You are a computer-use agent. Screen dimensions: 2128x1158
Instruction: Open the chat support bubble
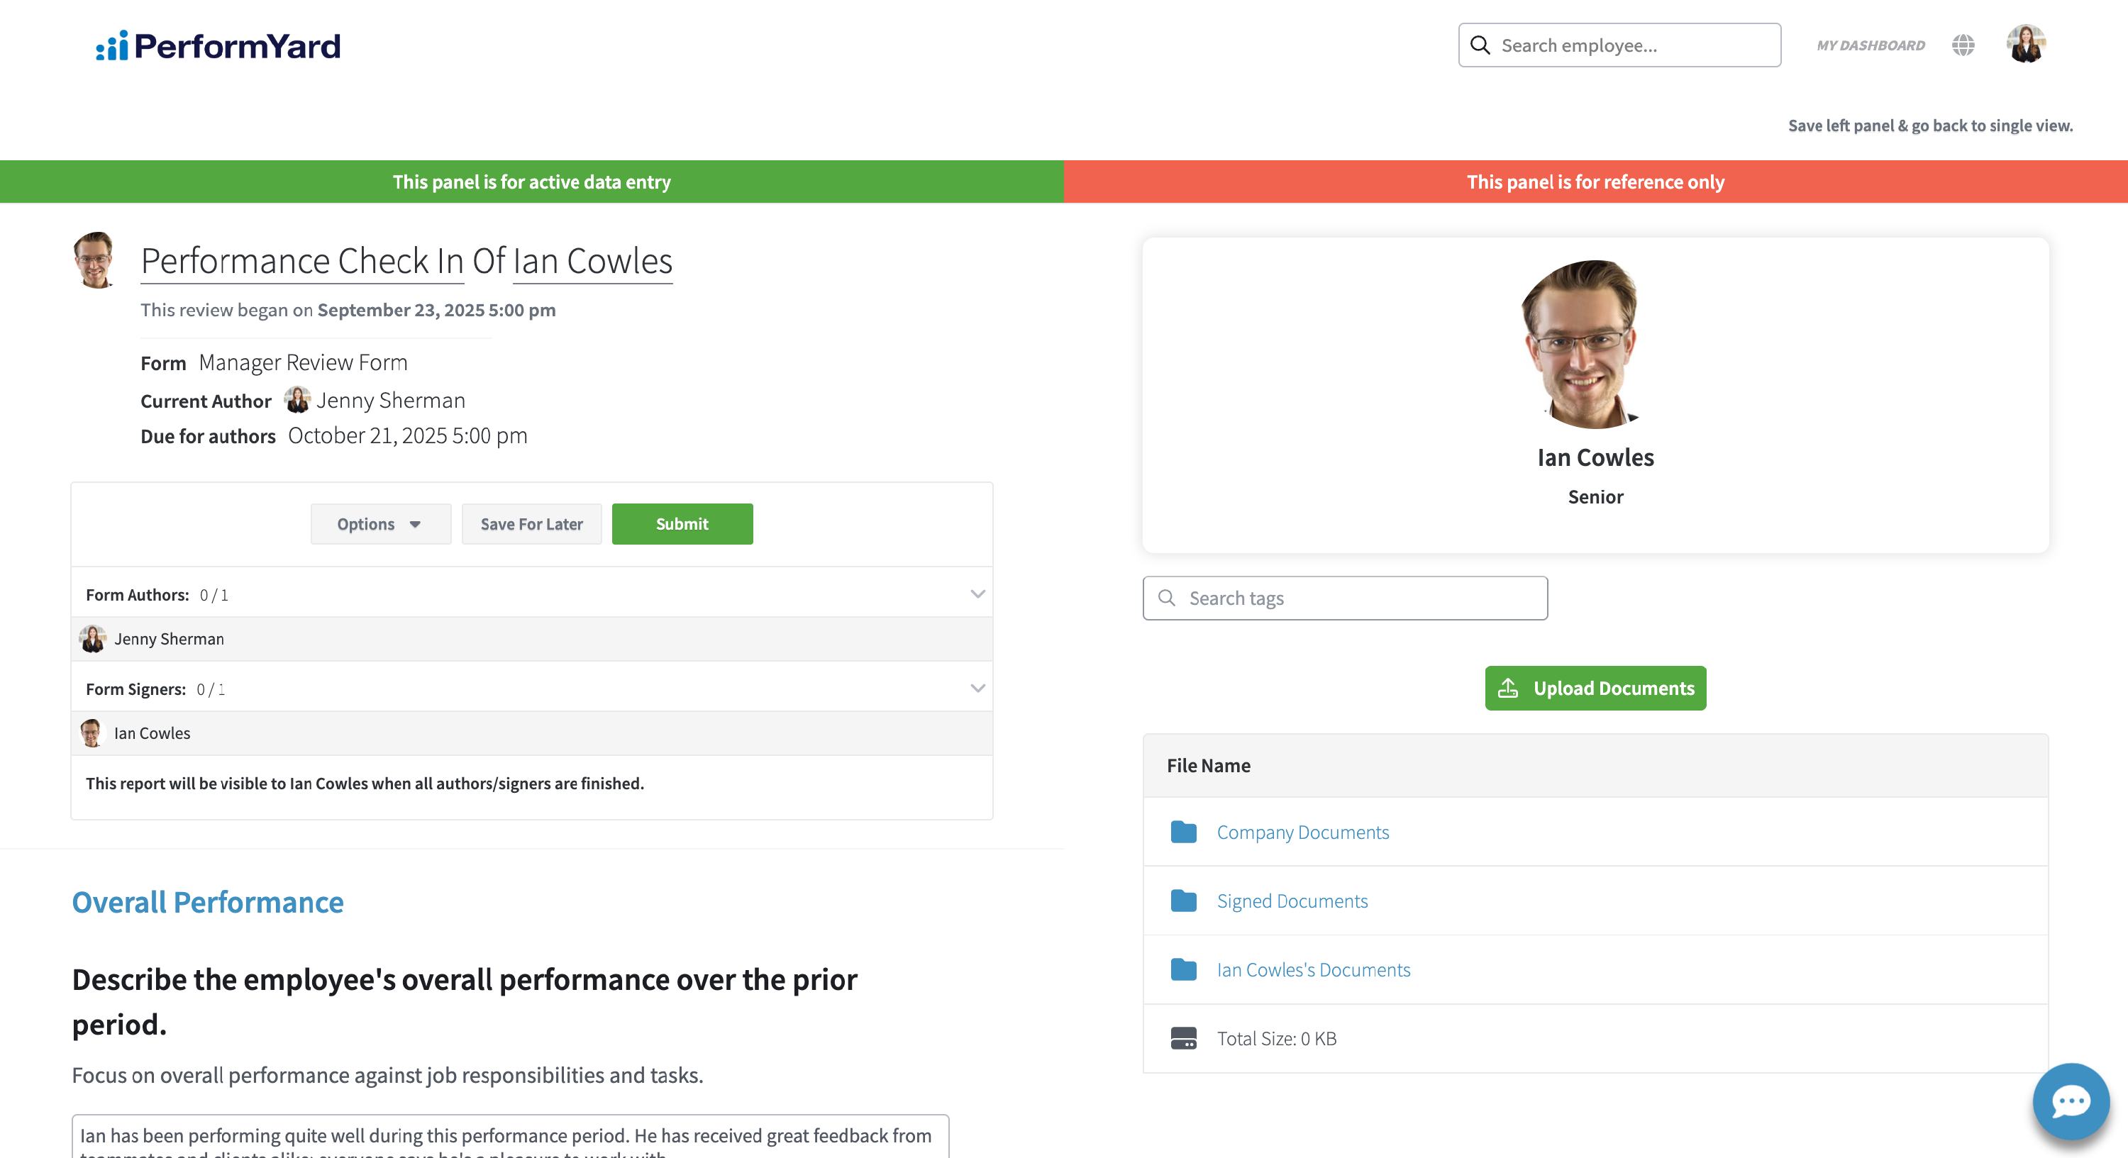point(2071,1101)
